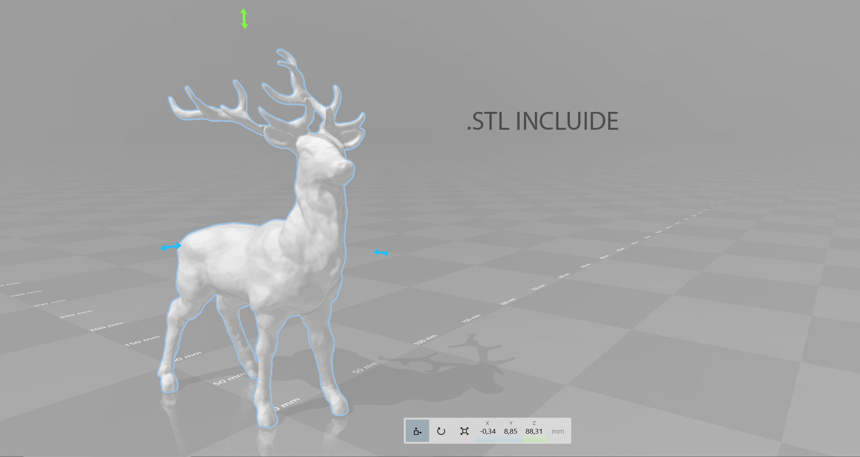Viewport: 860px width, 457px height.
Task: Click the green vertical move arrow handle
Action: tap(244, 19)
